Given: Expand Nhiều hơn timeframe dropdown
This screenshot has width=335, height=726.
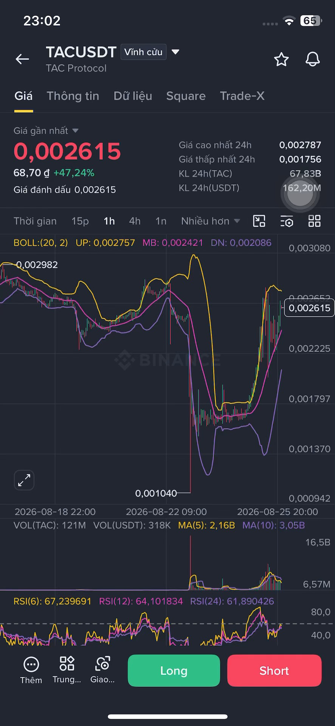Looking at the screenshot, I should pos(210,221).
